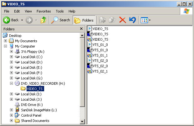
Task: Click folder tree scrollbar up arrow
Action: (82, 36)
